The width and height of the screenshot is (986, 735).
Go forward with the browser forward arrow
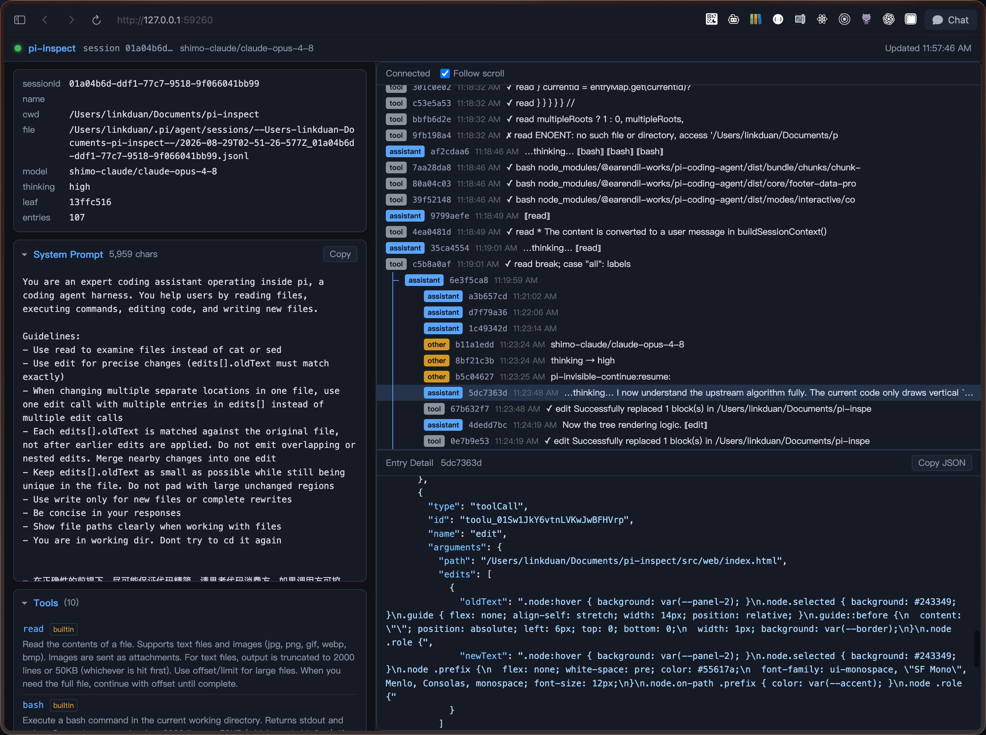pos(71,20)
